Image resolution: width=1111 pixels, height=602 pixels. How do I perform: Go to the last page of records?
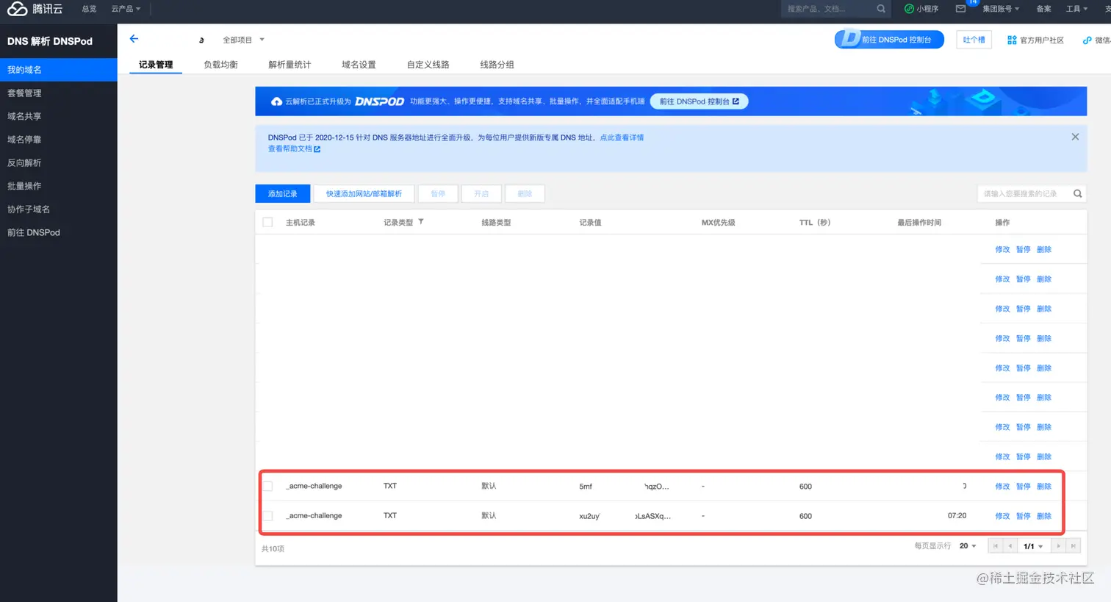(x=1073, y=545)
